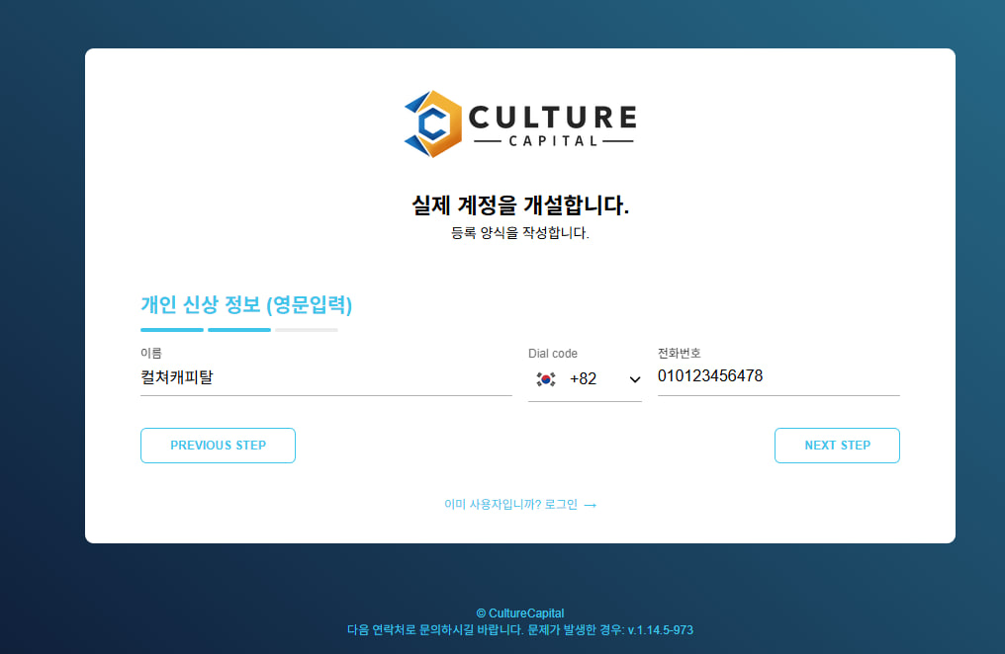
Task: Click the 이름 name input field
Action: [325, 377]
